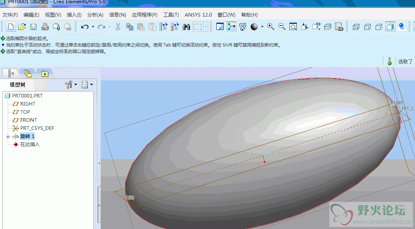
Task: Open the 应用程序(P) menu
Action: point(145,15)
